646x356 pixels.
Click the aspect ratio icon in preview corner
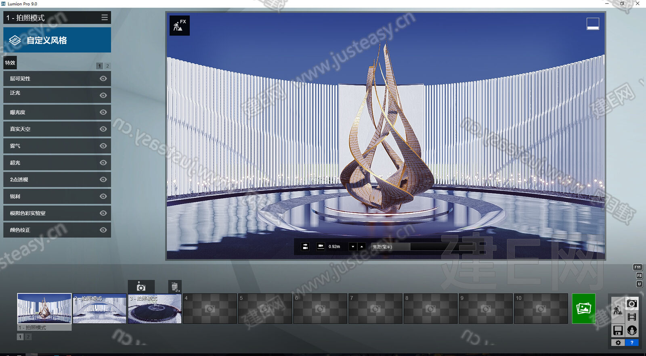pyautogui.click(x=593, y=24)
